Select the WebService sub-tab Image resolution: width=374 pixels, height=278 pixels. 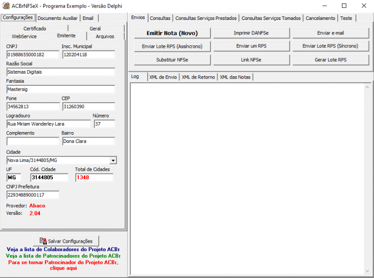(x=24, y=36)
